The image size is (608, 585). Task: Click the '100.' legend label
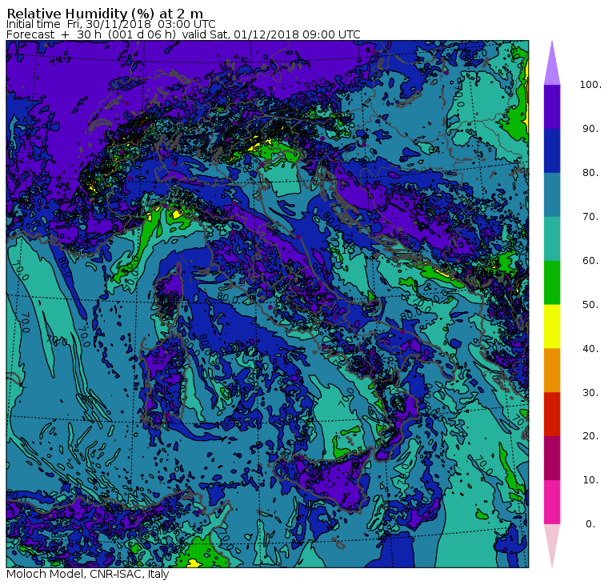[590, 85]
